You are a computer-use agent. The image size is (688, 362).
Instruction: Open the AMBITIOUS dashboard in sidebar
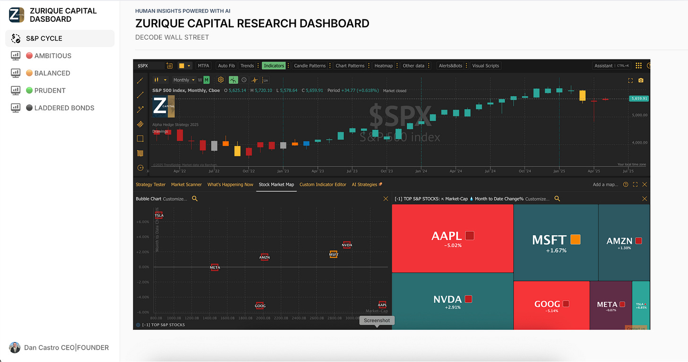click(x=60, y=56)
